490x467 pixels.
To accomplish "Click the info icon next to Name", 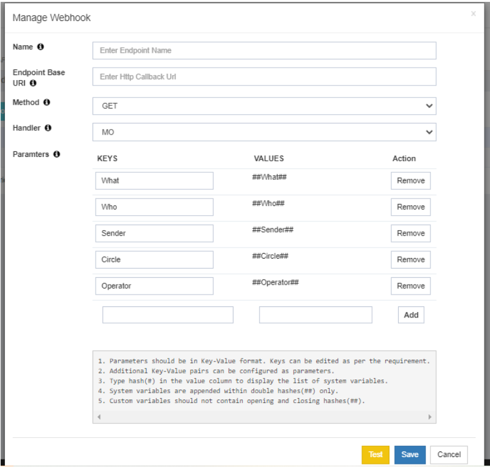I will [x=40, y=47].
